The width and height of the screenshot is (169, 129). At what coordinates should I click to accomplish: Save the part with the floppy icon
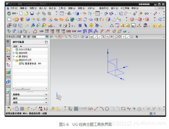pos(32,13)
